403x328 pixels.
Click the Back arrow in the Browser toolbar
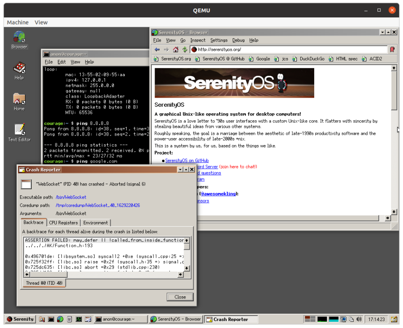click(x=157, y=49)
